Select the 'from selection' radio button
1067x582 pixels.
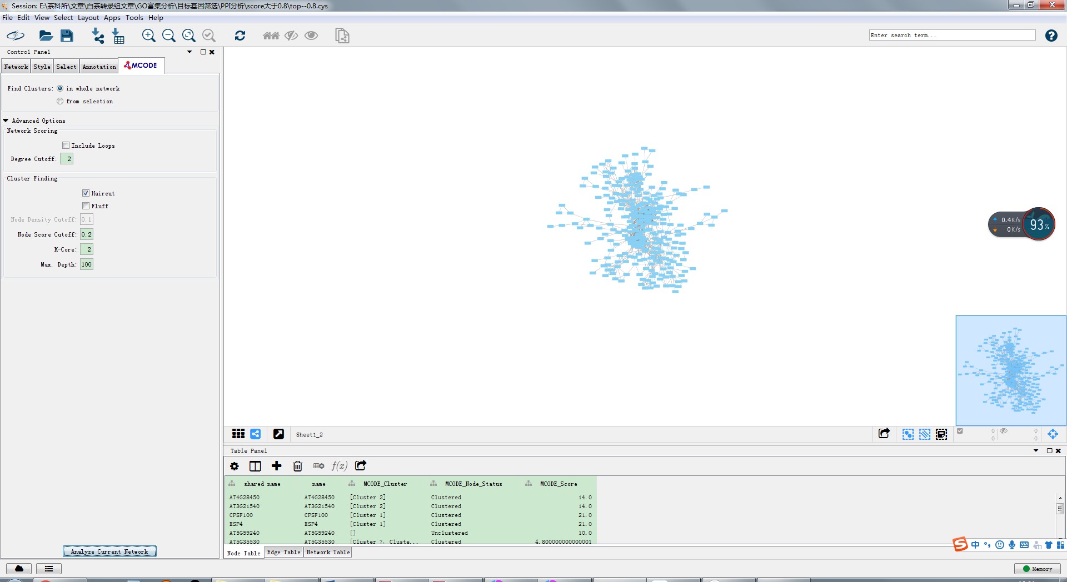tap(60, 102)
